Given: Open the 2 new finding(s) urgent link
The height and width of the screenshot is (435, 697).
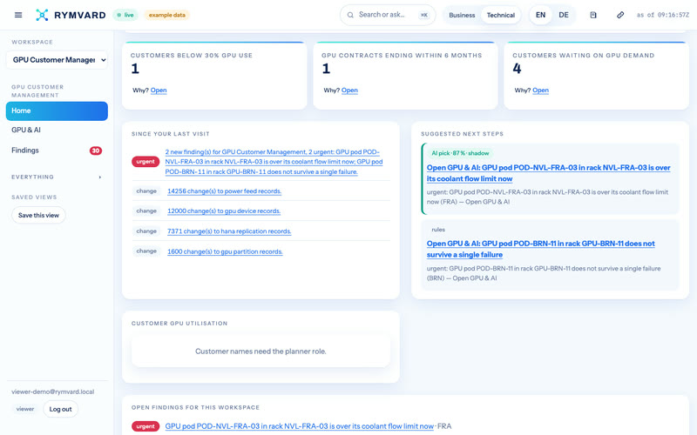Looking at the screenshot, I should pyautogui.click(x=274, y=162).
